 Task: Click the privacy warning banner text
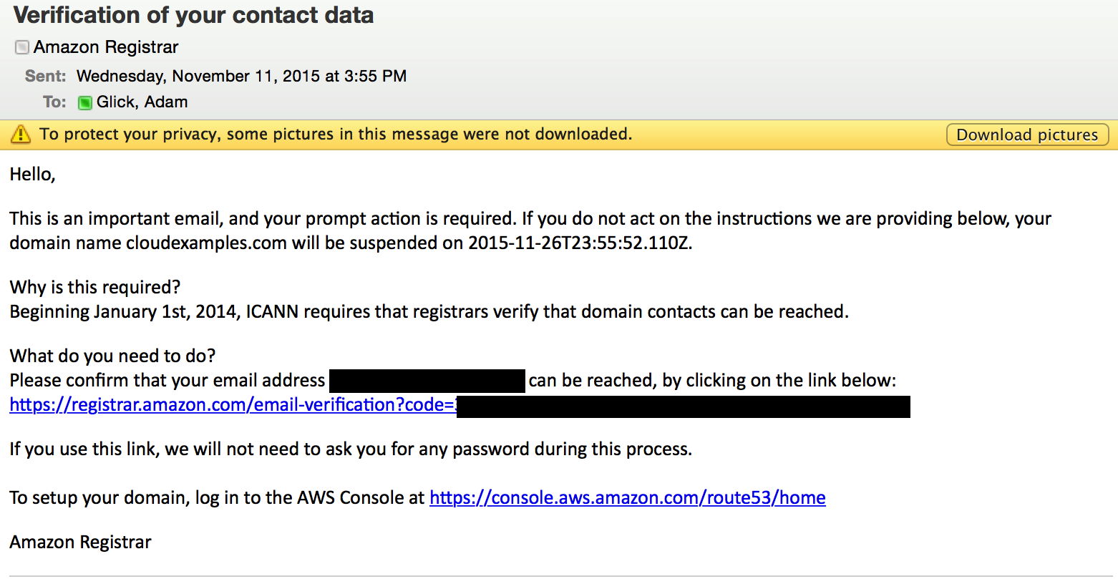tap(336, 134)
